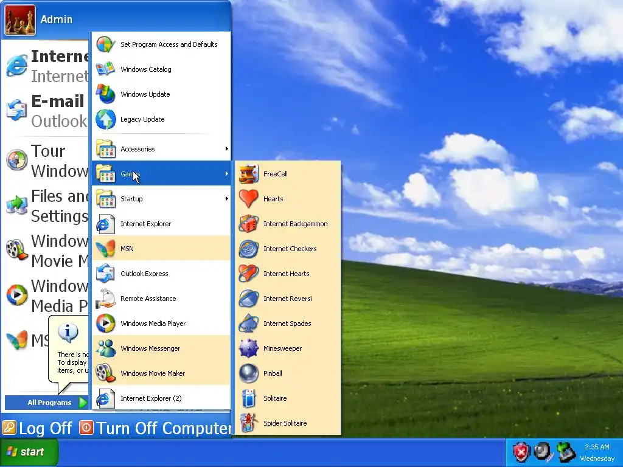Open the Windows Catalog icon

click(x=106, y=69)
